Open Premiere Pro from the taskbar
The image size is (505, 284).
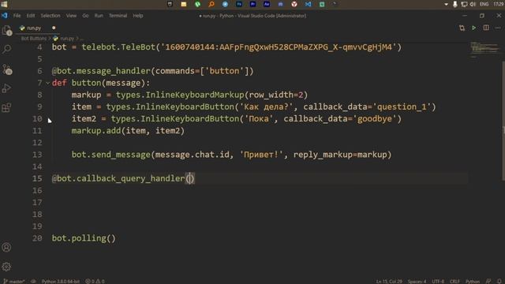click(252, 4)
